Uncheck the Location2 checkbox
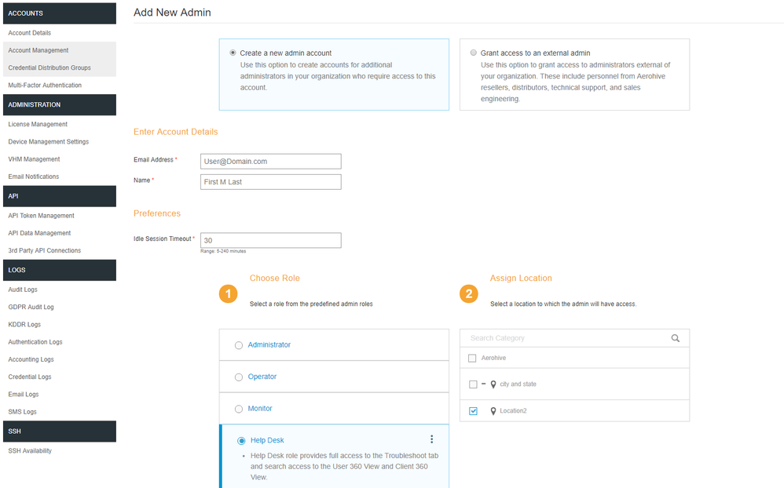The image size is (784, 488). click(x=473, y=411)
